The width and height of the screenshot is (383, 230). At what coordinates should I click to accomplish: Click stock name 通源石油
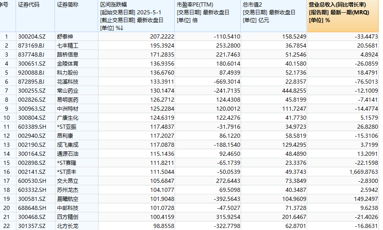tap(68, 154)
